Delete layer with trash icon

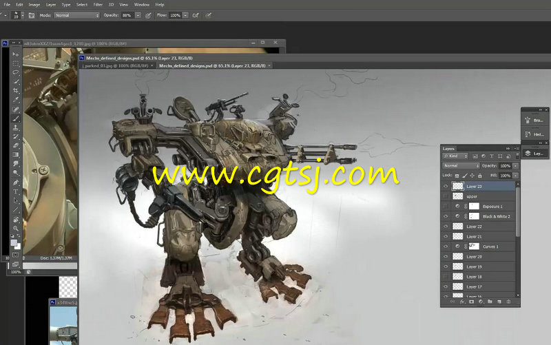click(x=508, y=302)
